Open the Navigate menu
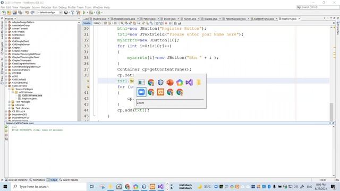Screen dimensions: 340x191 [x=25, y=7]
